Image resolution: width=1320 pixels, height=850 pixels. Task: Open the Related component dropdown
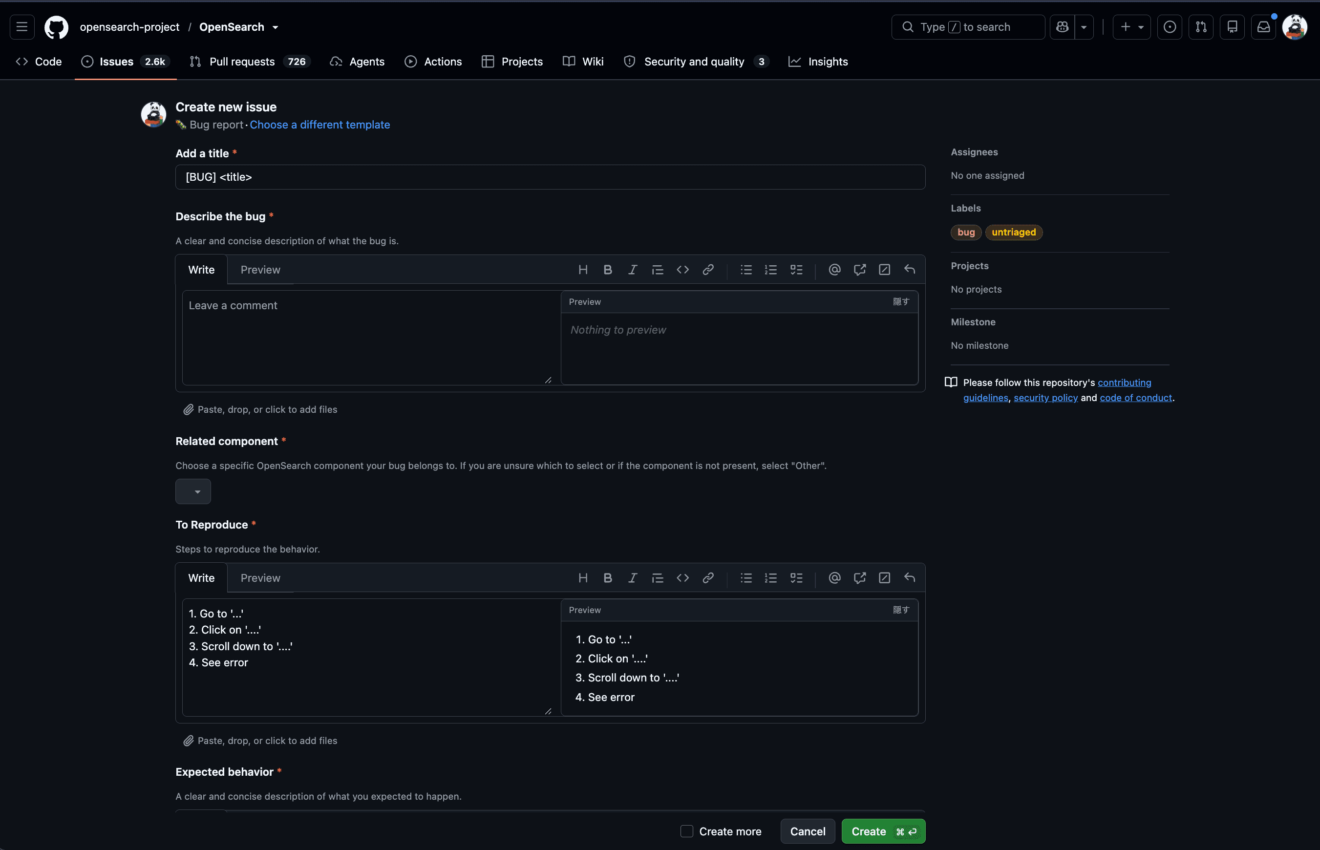[193, 491]
